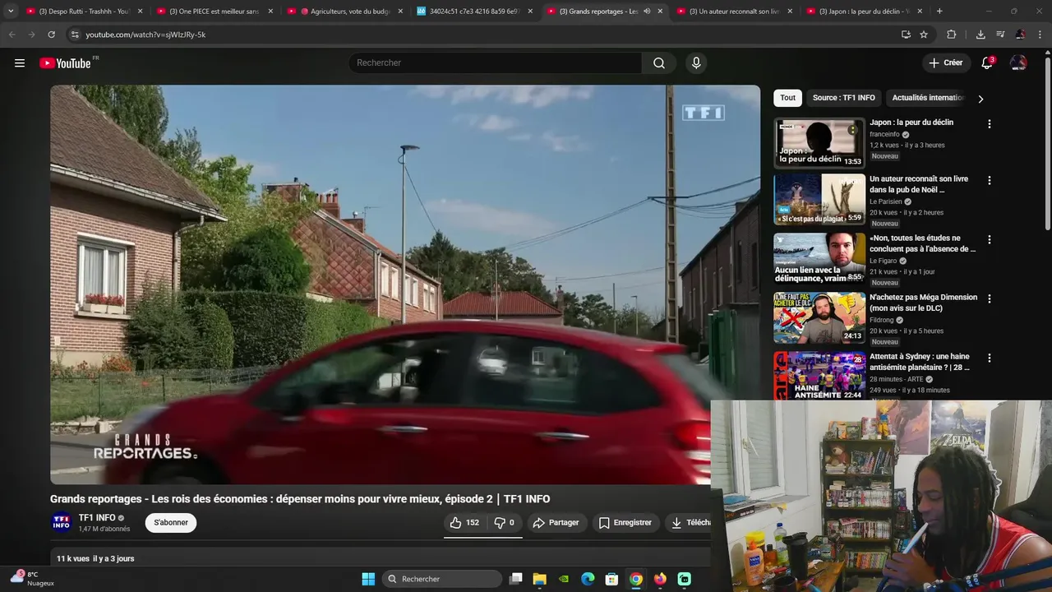Screen dimensions: 1052x592
Task: Open thumbnail of ARTE Haine antisémite video
Action: coord(819,376)
